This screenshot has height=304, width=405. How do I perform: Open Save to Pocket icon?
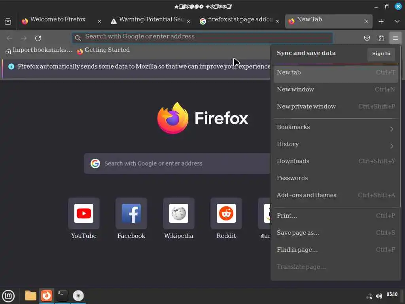click(367, 38)
